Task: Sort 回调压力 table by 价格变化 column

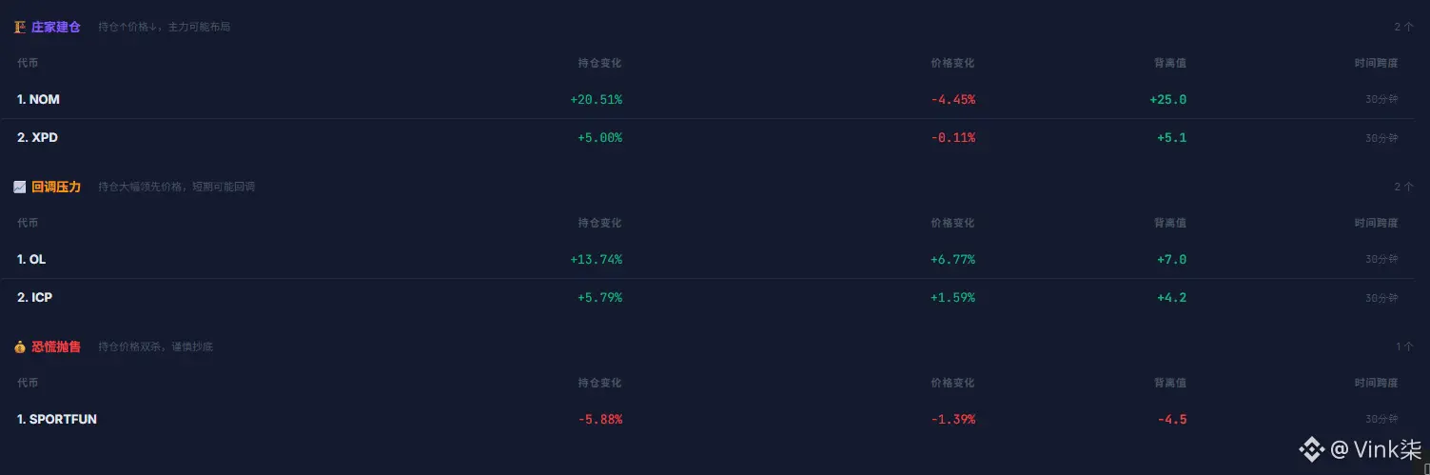Action: pos(952,223)
